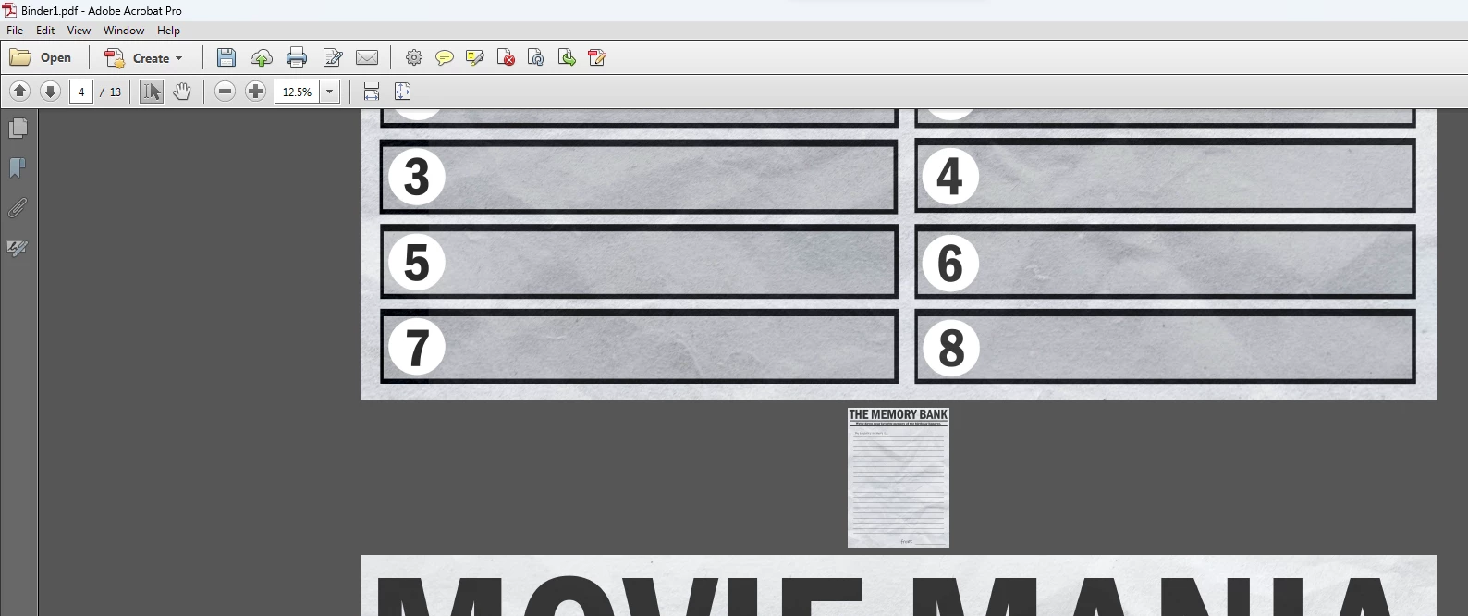Open the Edit menu
1468x616 pixels.
point(45,31)
